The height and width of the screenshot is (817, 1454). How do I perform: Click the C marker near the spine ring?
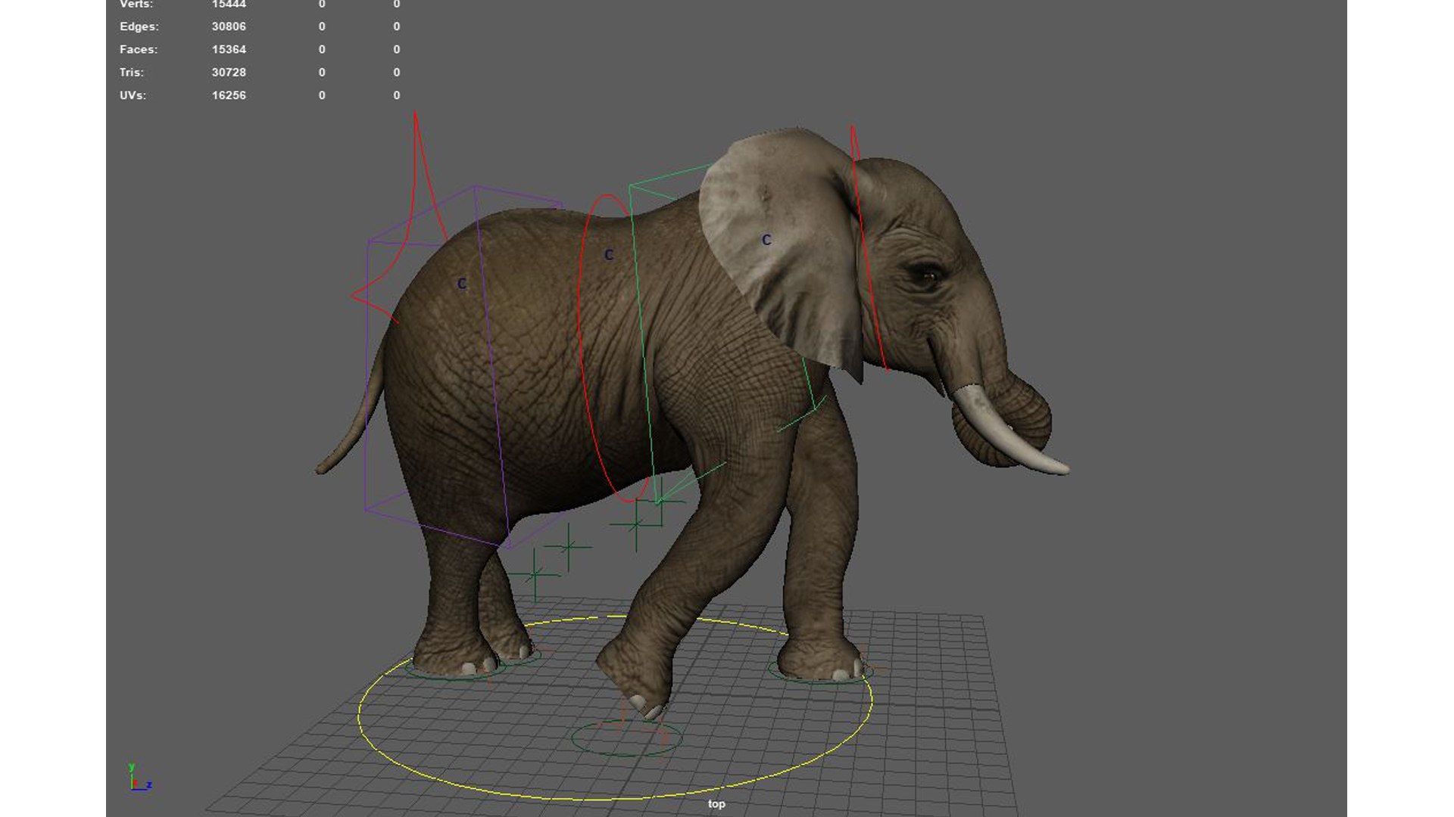609,255
